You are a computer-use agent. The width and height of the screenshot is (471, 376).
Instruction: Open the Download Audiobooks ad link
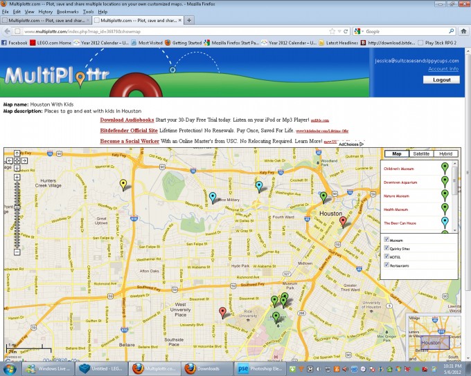click(127, 120)
